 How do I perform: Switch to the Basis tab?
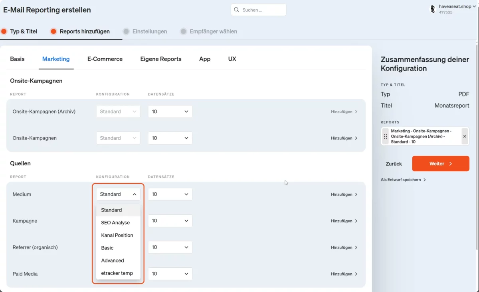17,59
